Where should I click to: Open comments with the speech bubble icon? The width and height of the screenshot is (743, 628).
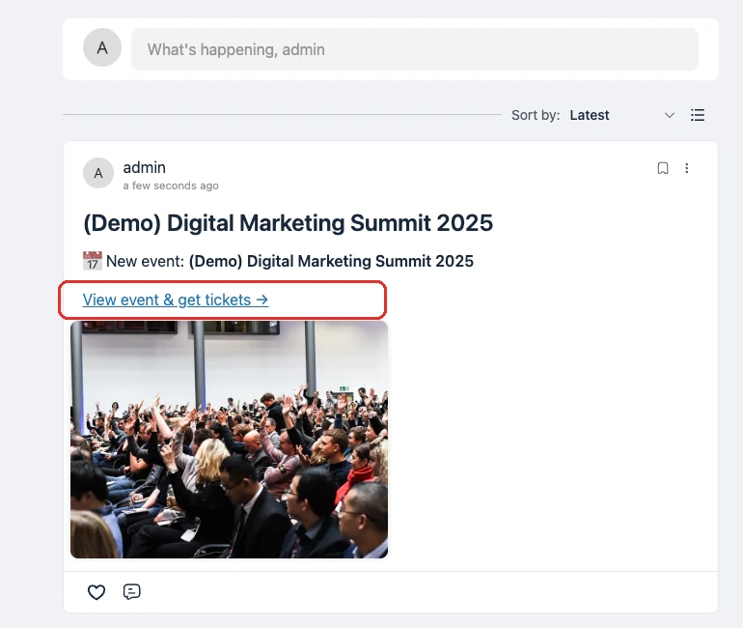(x=132, y=592)
